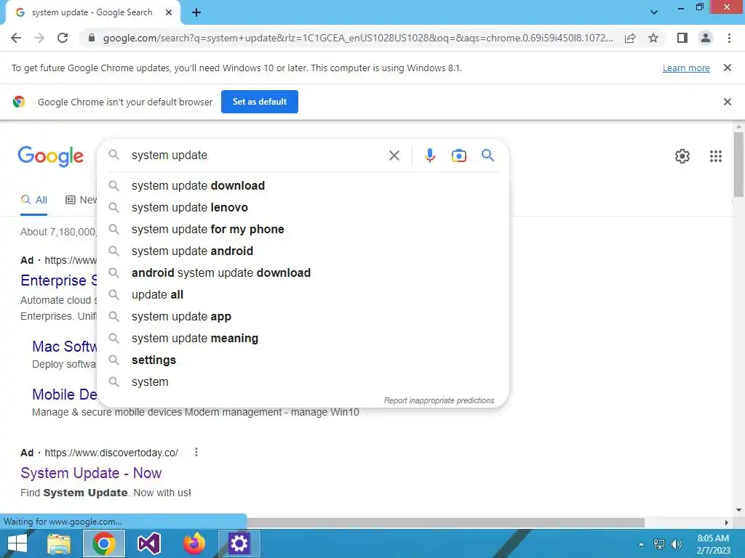
Task: Open System Update - Now ad link
Action: [x=91, y=473]
